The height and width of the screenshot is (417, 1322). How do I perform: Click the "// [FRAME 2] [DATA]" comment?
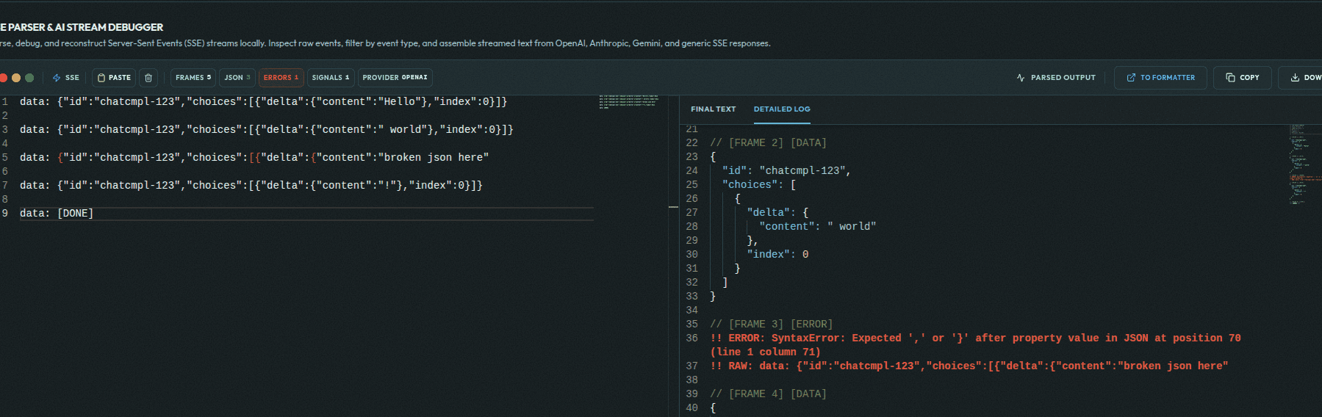[768, 143]
